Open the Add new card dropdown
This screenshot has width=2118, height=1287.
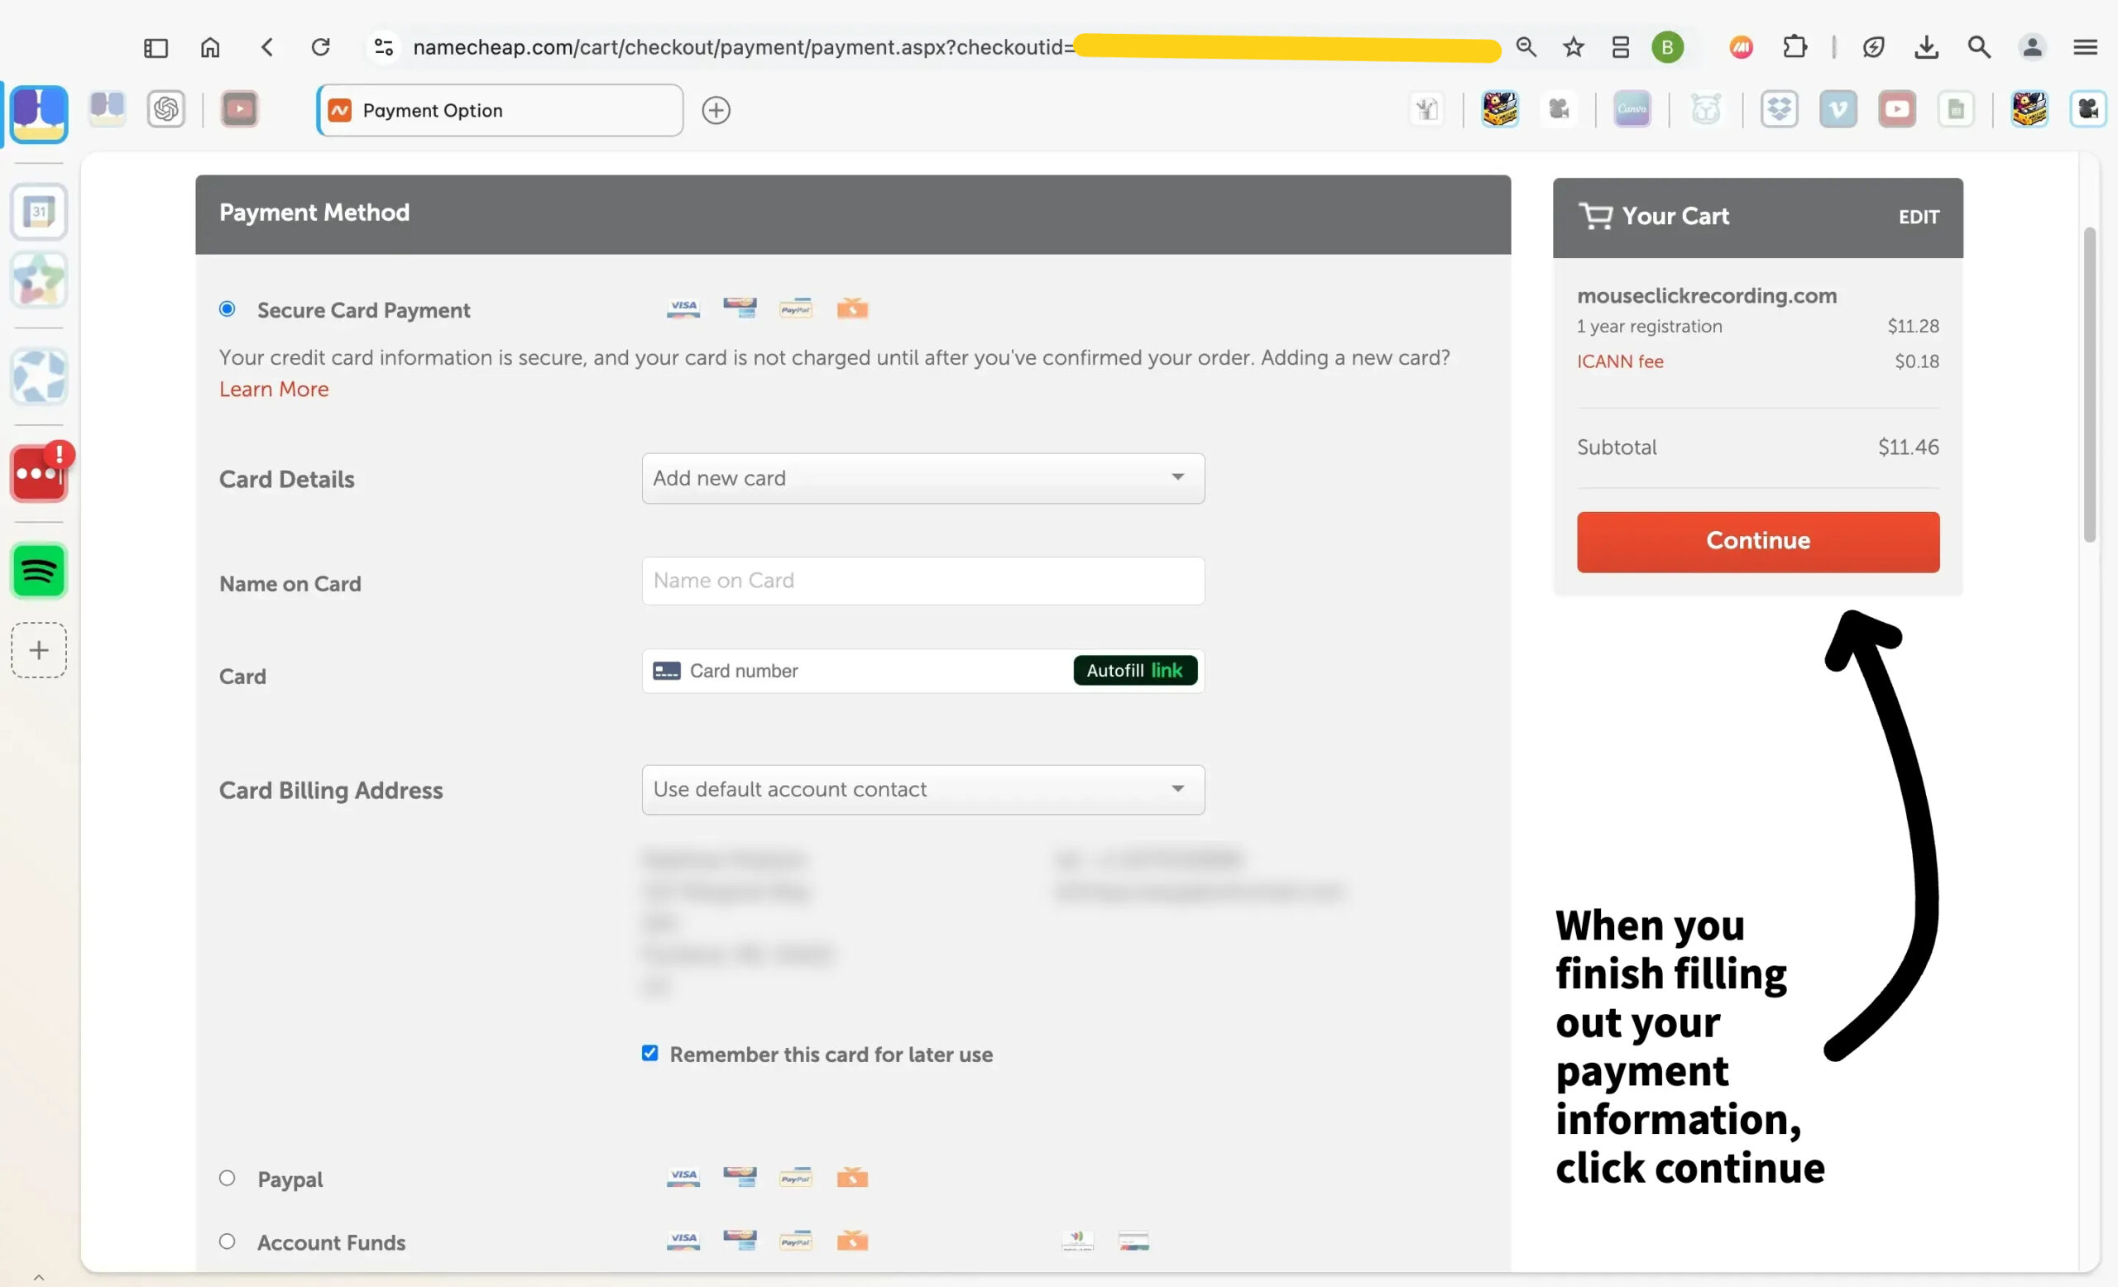click(x=922, y=479)
